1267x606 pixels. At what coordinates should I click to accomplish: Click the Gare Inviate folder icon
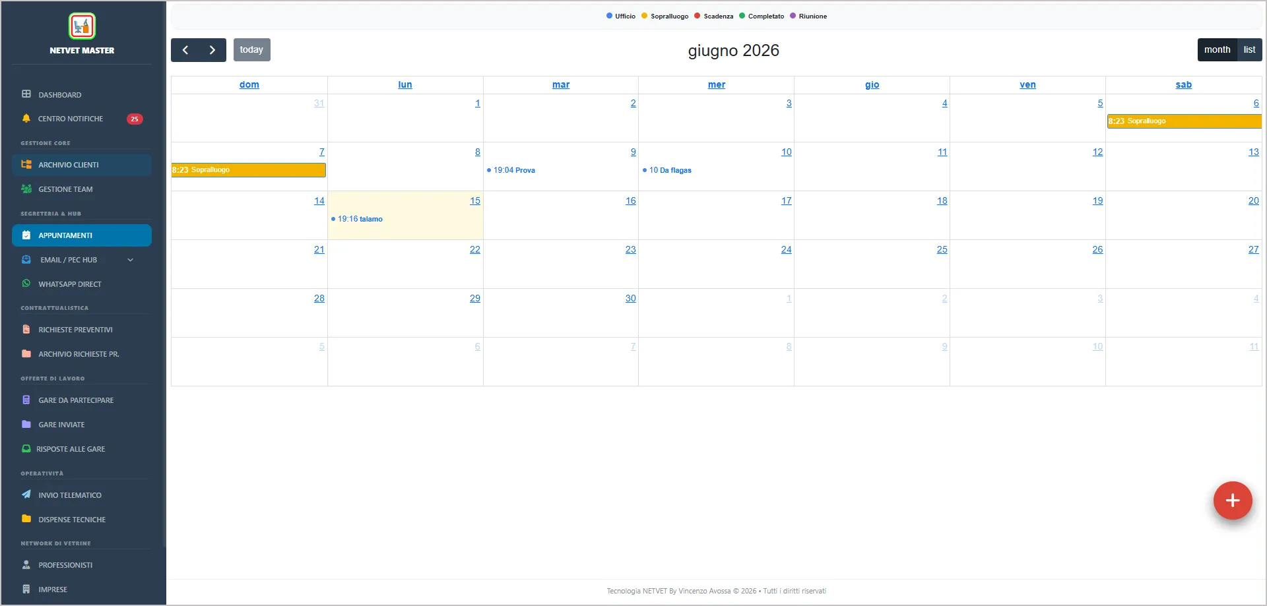pyautogui.click(x=26, y=425)
